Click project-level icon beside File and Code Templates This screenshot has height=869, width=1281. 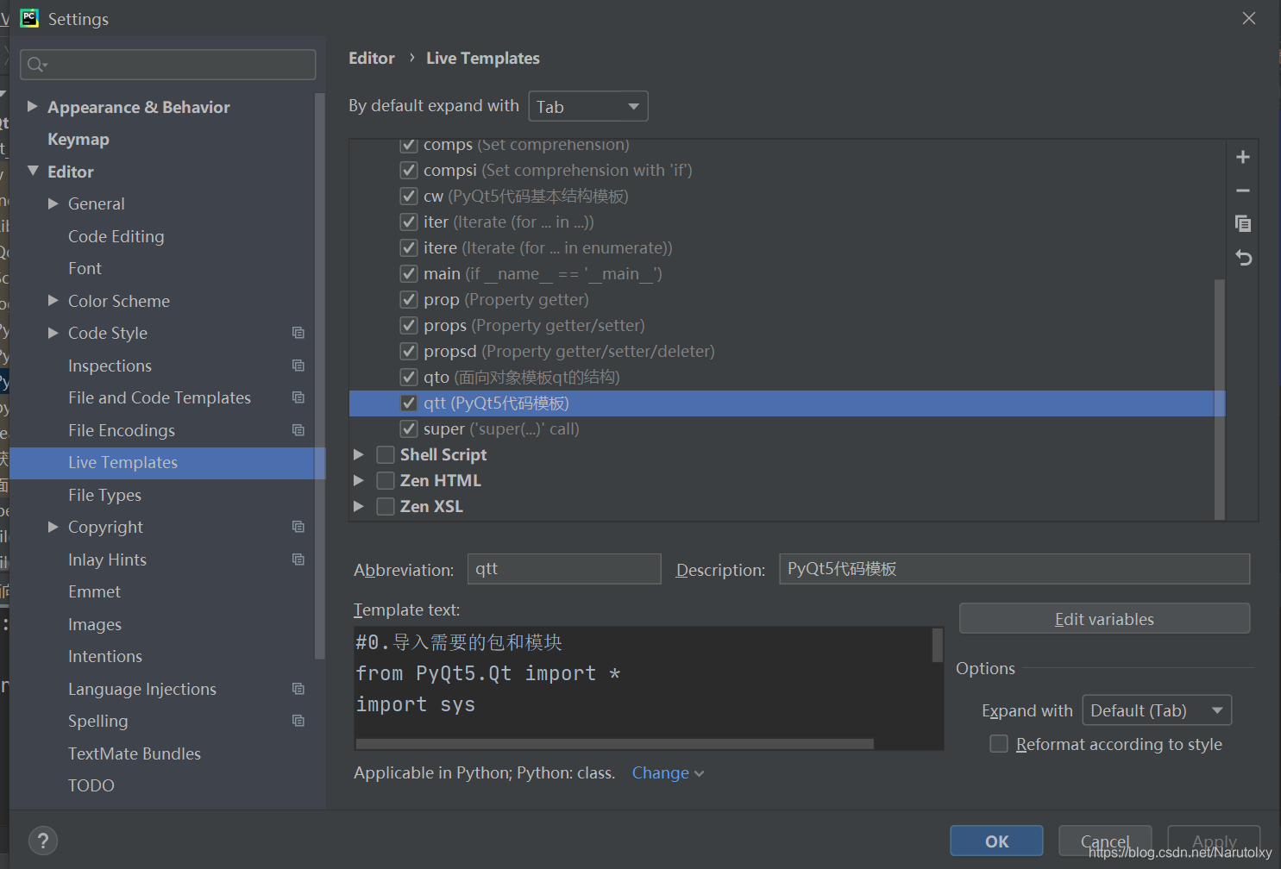(x=298, y=397)
